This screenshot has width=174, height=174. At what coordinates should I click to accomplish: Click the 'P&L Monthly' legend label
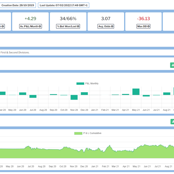(92, 84)
